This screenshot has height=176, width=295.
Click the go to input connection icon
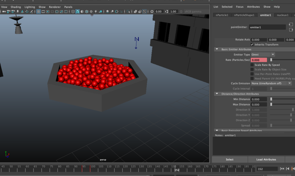coord(291,25)
